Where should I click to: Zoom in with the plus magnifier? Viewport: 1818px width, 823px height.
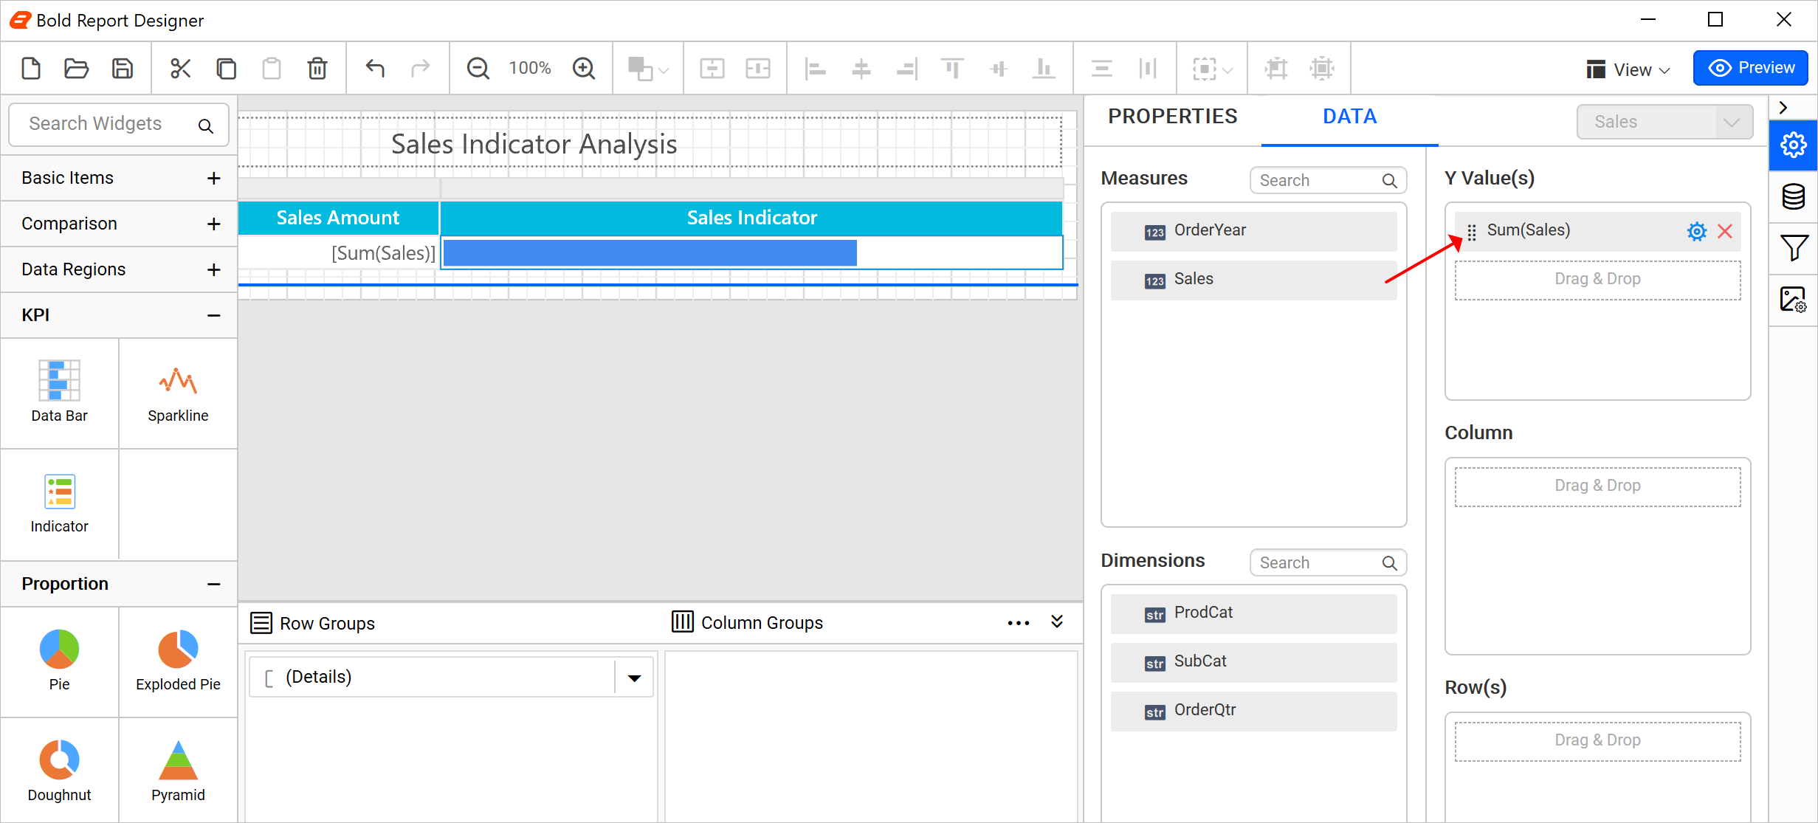(584, 69)
